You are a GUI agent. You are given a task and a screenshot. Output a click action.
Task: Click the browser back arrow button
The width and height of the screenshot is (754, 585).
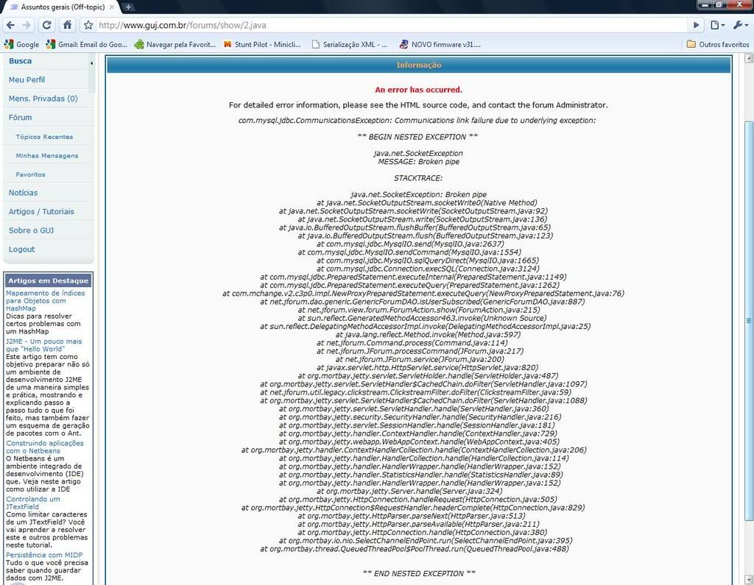[10, 25]
